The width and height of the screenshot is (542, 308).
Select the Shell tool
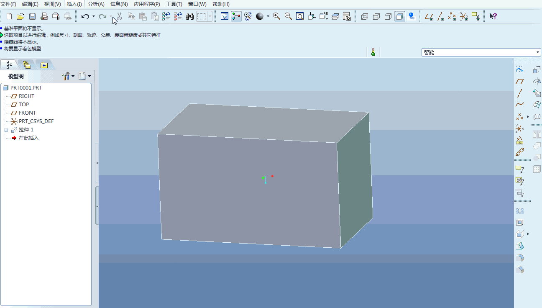[519, 222]
